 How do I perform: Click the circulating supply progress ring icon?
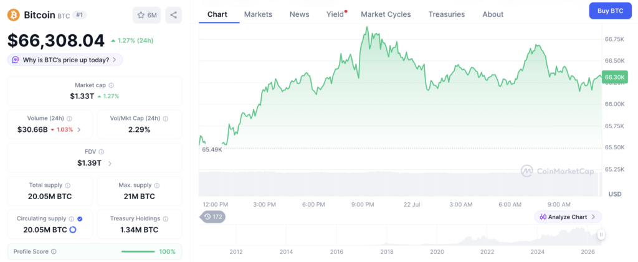(x=73, y=230)
